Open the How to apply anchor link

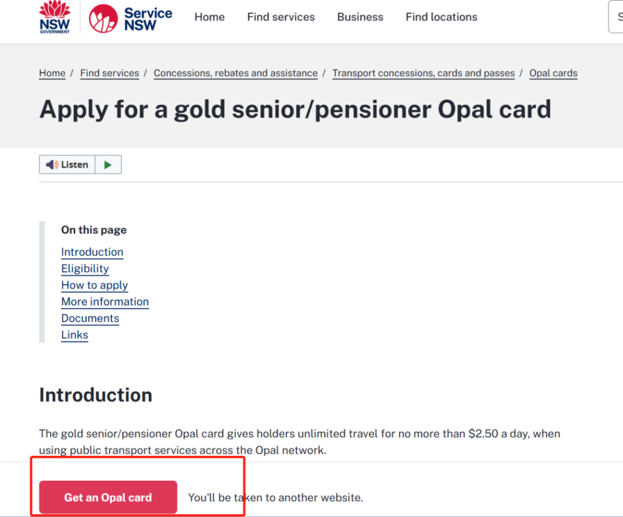point(94,285)
